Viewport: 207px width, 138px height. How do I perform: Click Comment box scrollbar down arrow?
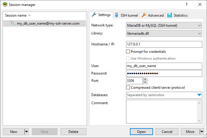point(199,120)
